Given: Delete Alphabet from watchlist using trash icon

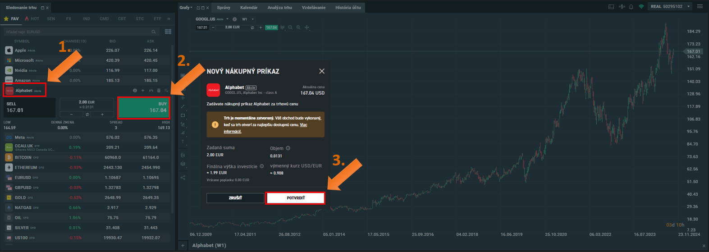Looking at the screenshot, I should [159, 91].
